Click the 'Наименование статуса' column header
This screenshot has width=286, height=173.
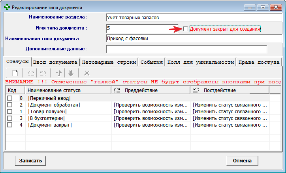[68, 90]
